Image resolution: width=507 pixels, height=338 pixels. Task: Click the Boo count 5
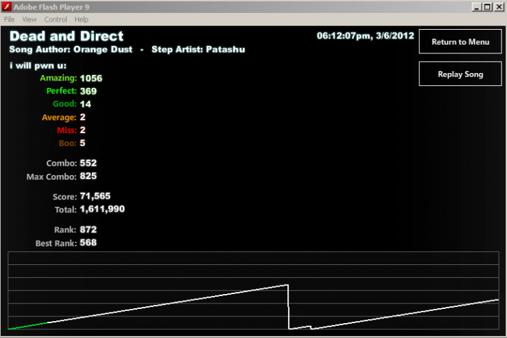coord(82,143)
